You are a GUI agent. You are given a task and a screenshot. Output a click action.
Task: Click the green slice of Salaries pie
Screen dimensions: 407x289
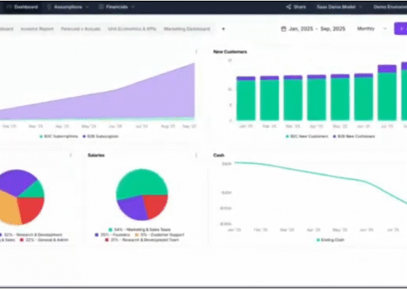coord(142,183)
